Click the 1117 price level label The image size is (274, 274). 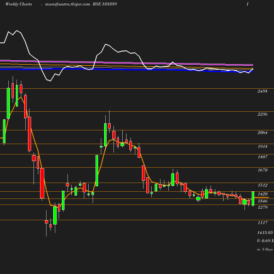[x=262, y=222]
